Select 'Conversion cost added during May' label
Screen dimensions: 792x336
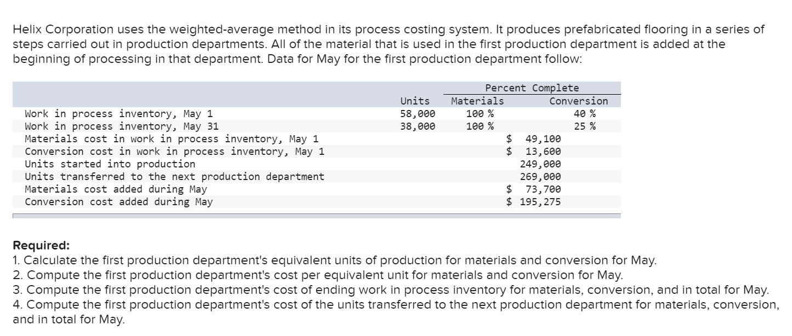pos(118,202)
